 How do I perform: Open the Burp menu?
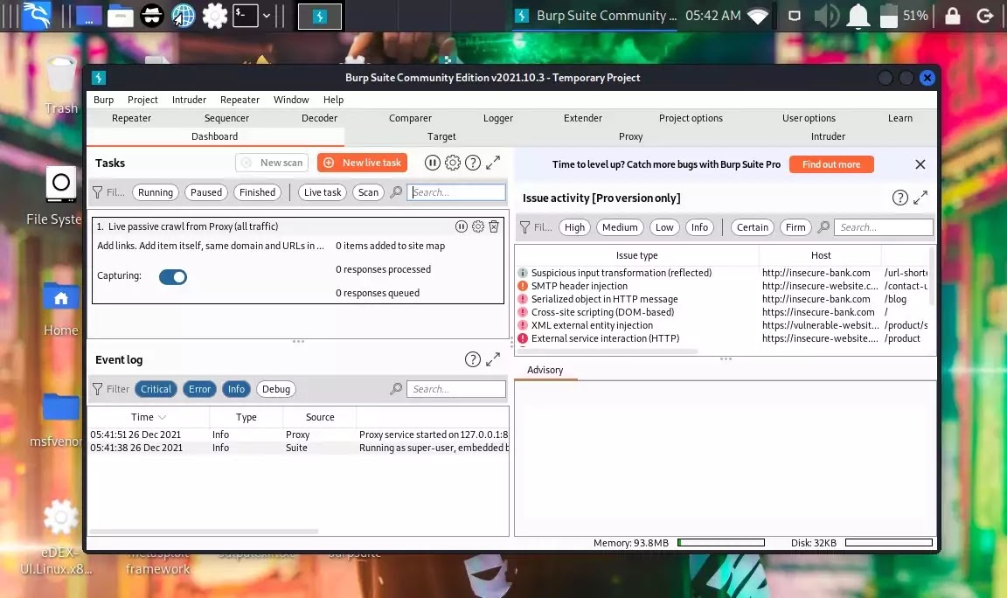tap(103, 100)
